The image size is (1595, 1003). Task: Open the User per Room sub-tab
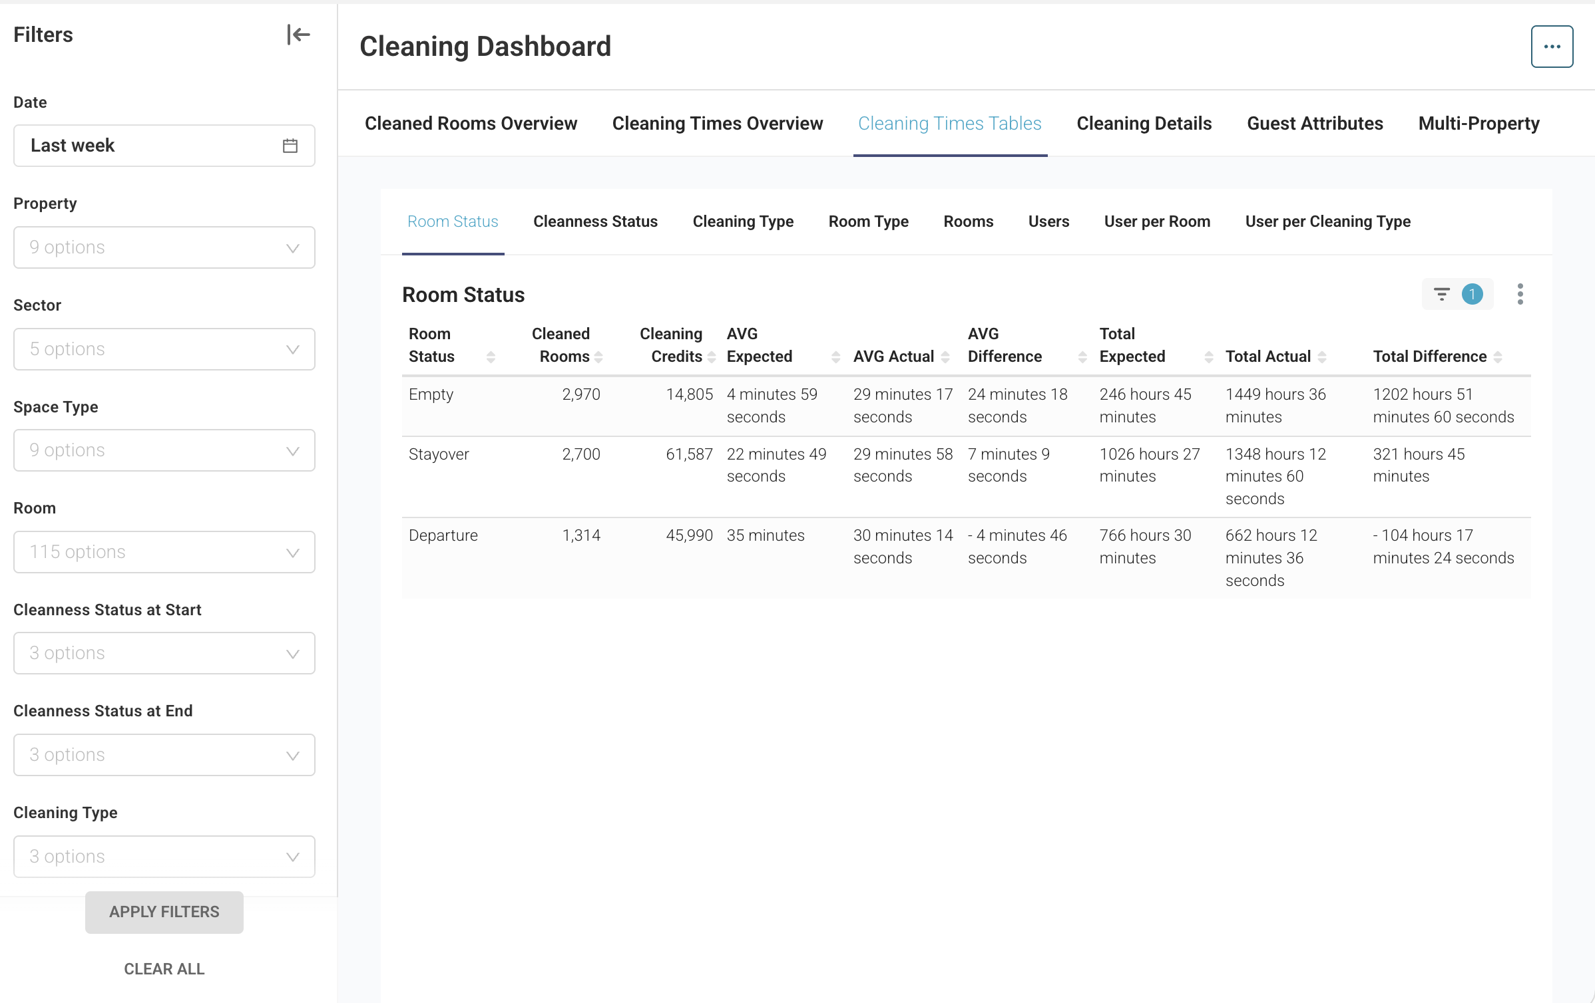tap(1157, 221)
